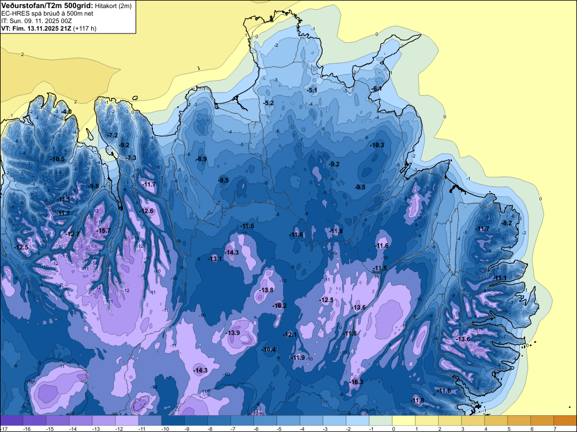Click the -12.6 temperature label
577x432 pixels.
pyautogui.click(x=146, y=211)
